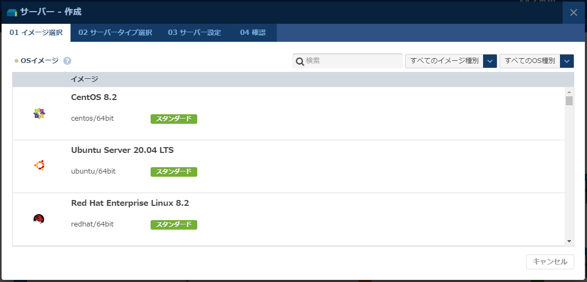The image size is (587, 282).
Task: Choose Ubuntu Server 20.04 LTS image
Action: pos(122,150)
